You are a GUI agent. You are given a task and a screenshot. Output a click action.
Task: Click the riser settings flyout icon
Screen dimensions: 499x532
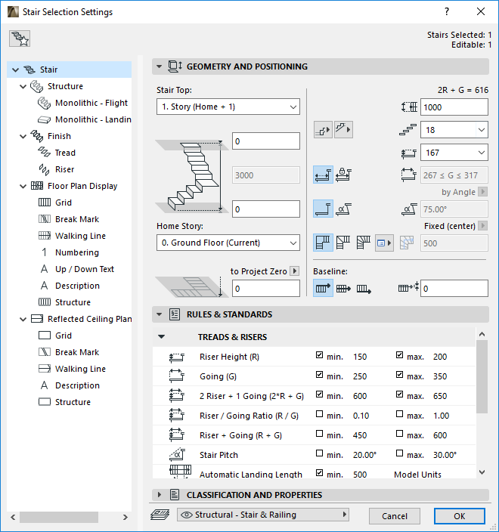point(323,130)
